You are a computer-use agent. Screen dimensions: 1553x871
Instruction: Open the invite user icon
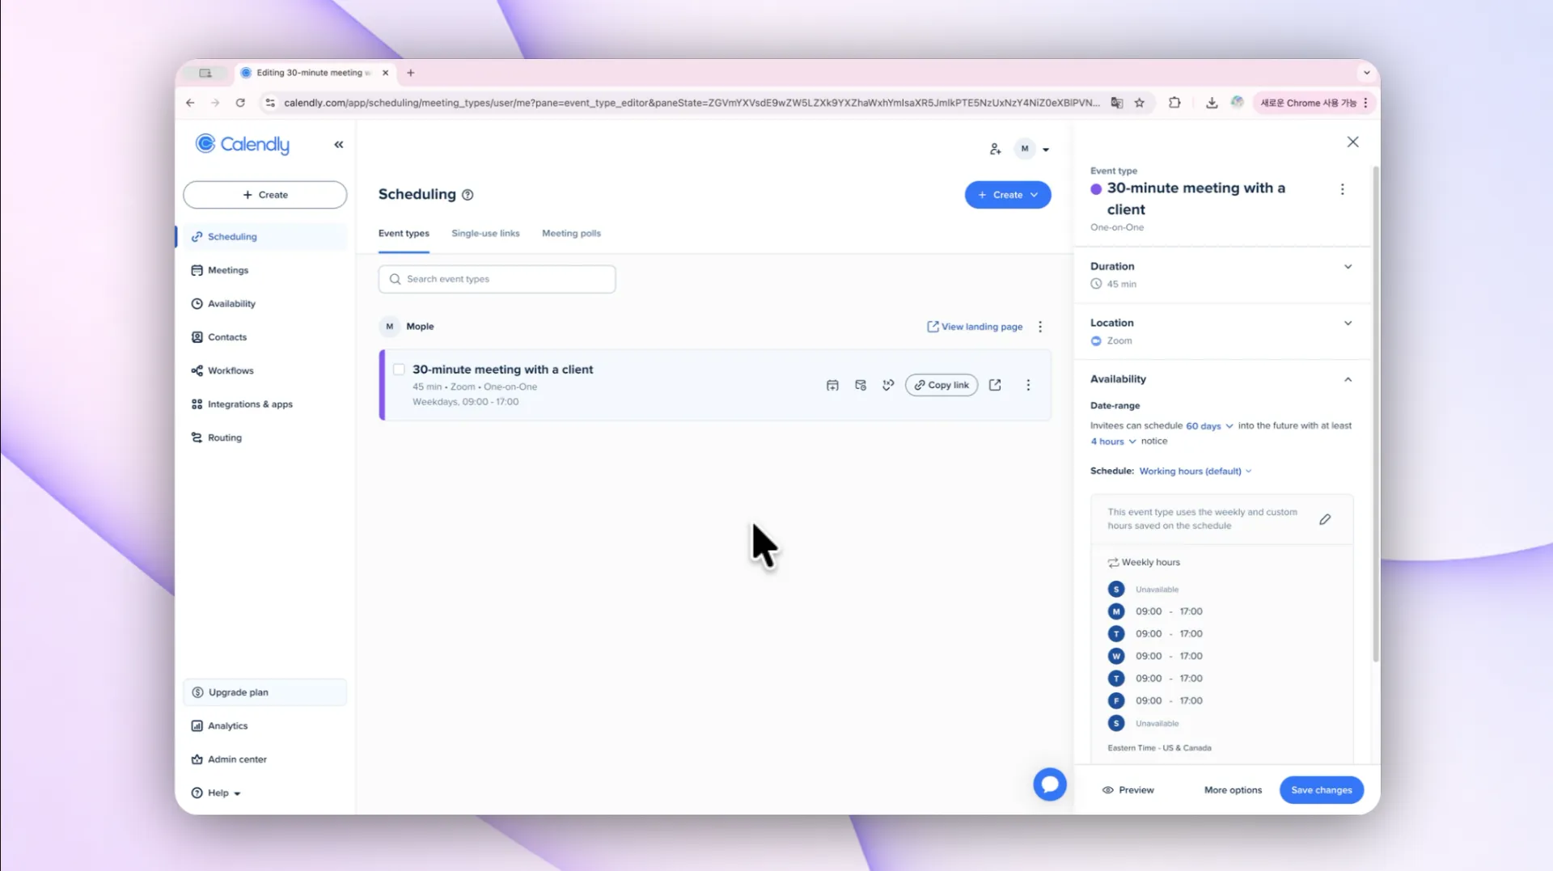[995, 149]
